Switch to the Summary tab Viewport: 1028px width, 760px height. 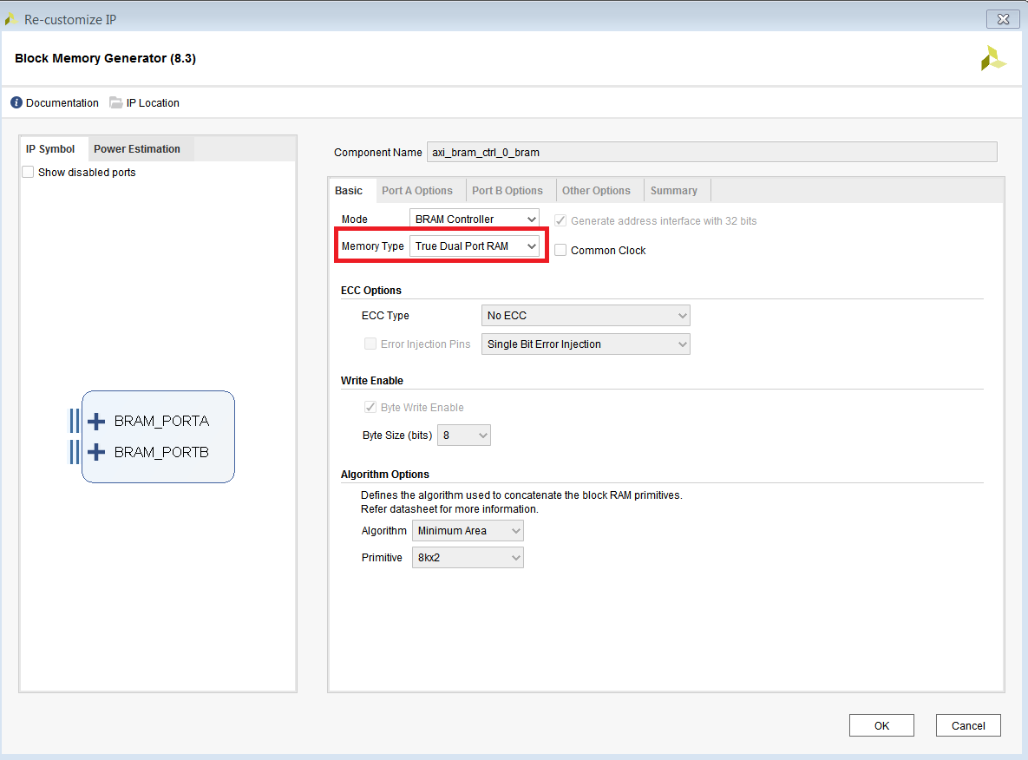pos(674,191)
